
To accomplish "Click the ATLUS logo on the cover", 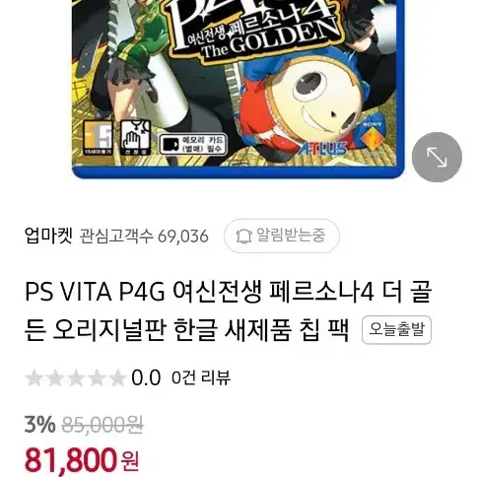I will point(322,149).
